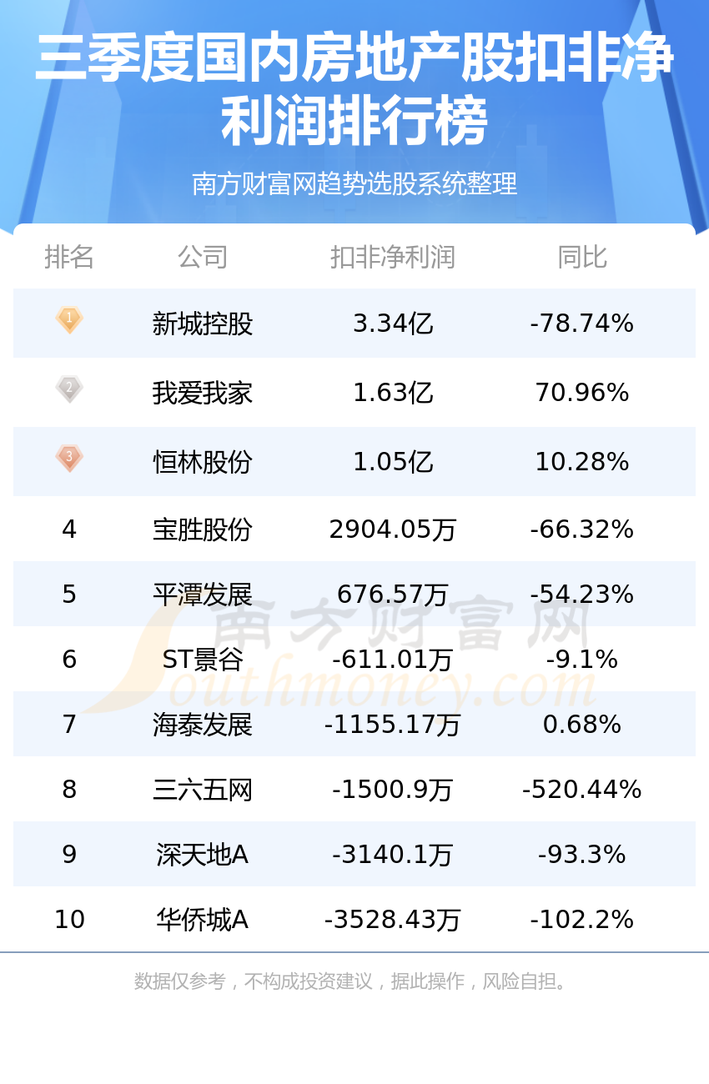Click the -520.44% year-over-year value

click(582, 790)
